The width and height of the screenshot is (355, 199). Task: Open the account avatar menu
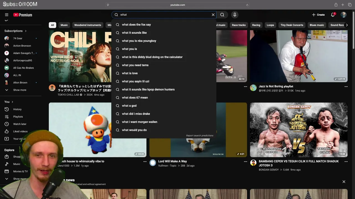pyautogui.click(x=343, y=15)
